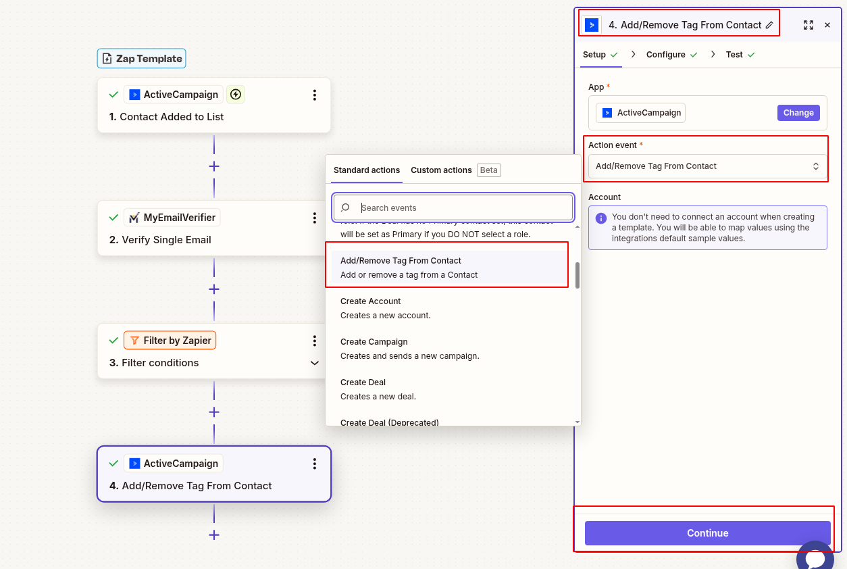847x569 pixels.
Task: Click the ActiveCampaign icon on step 1
Action: tap(133, 94)
